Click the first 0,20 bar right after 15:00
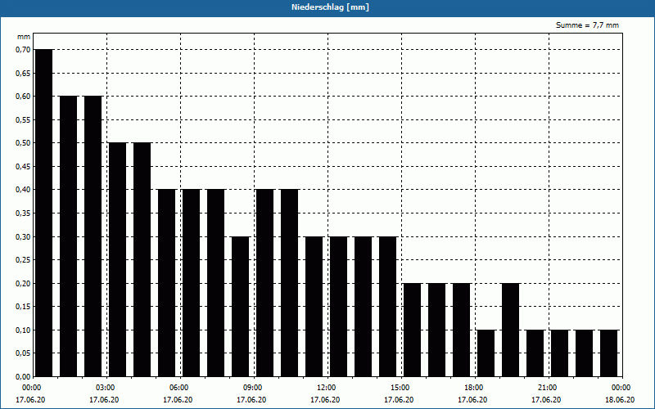 [x=413, y=330]
